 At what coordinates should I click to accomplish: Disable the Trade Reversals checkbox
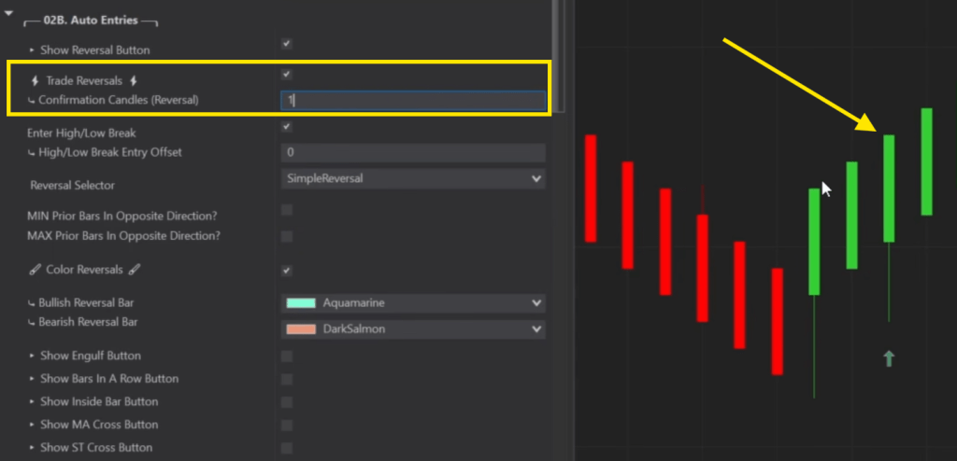coord(287,75)
